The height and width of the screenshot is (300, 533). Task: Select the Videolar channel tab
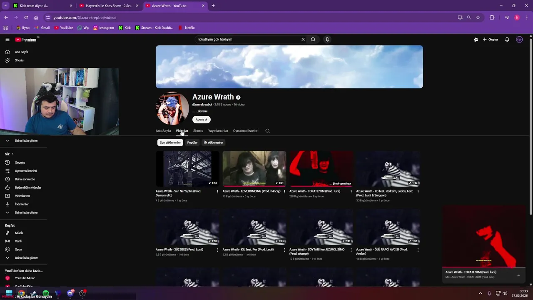(x=182, y=131)
